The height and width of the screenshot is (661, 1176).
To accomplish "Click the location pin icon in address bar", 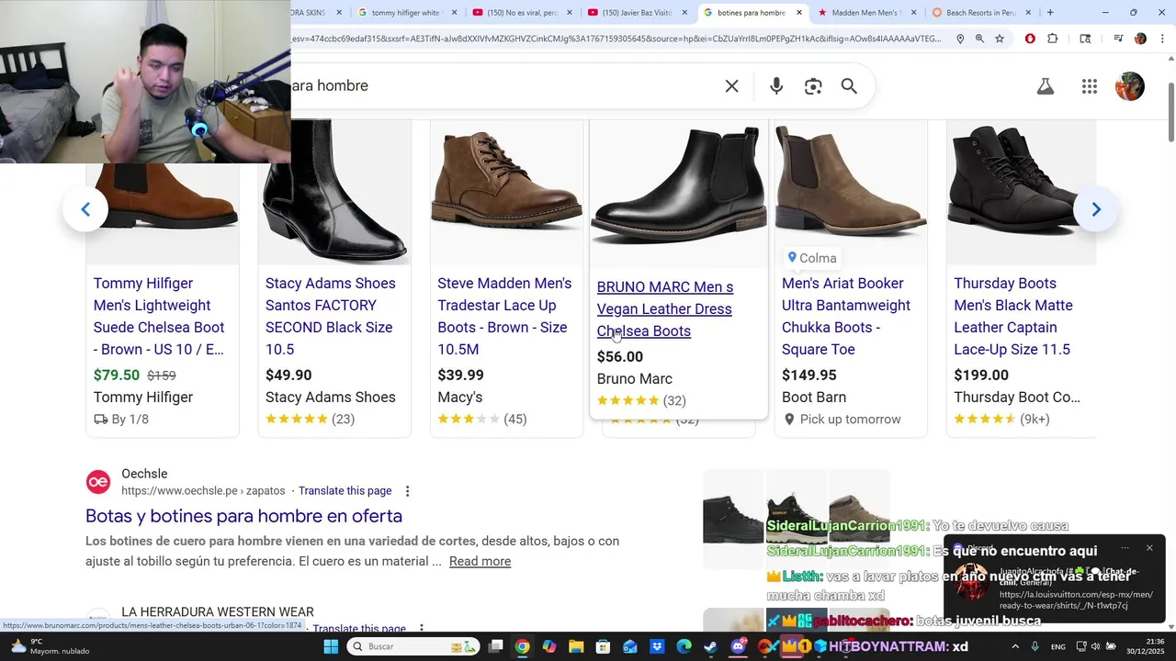I will click(x=960, y=39).
